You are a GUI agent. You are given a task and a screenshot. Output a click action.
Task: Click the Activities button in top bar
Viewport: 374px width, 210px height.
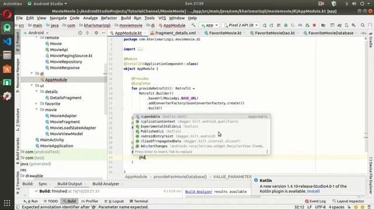(12, 3)
